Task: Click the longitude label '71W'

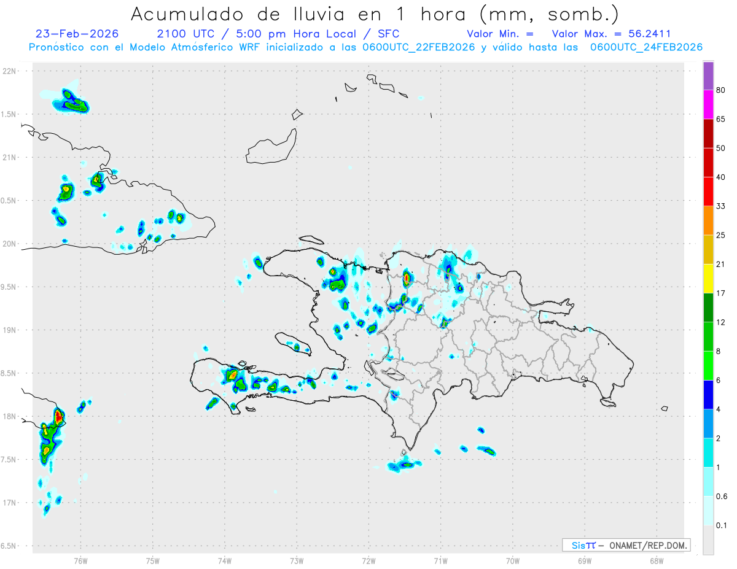Action: pos(440,560)
